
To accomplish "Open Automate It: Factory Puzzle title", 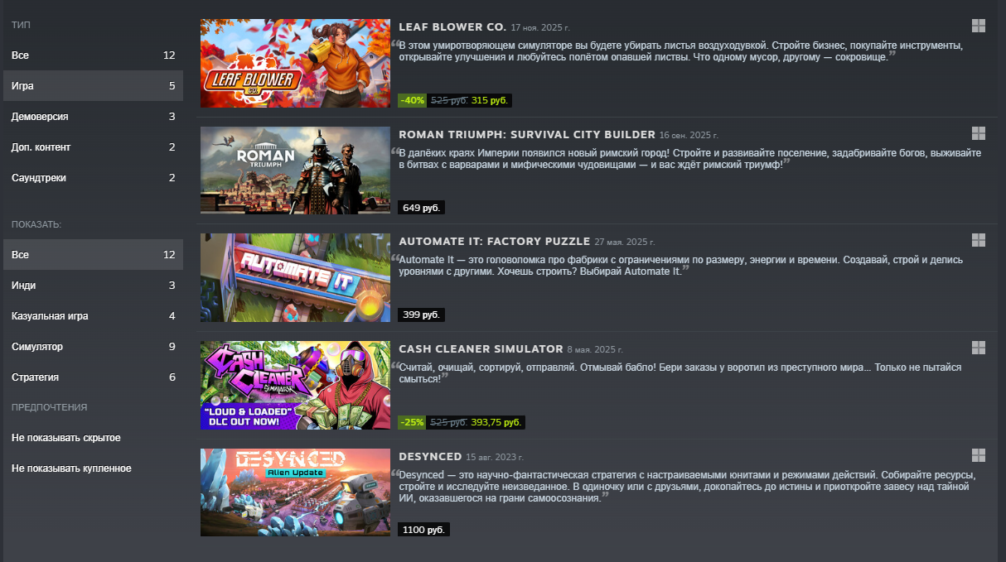I will (x=495, y=242).
